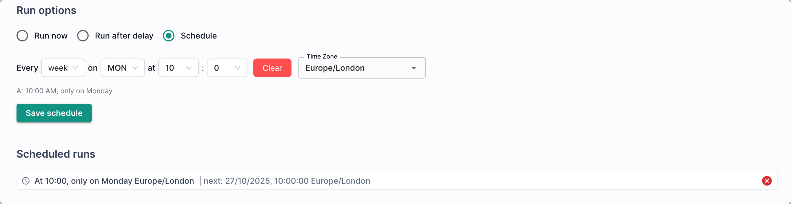Select the Run now option
Screen dimensions: 791x204
click(22, 36)
